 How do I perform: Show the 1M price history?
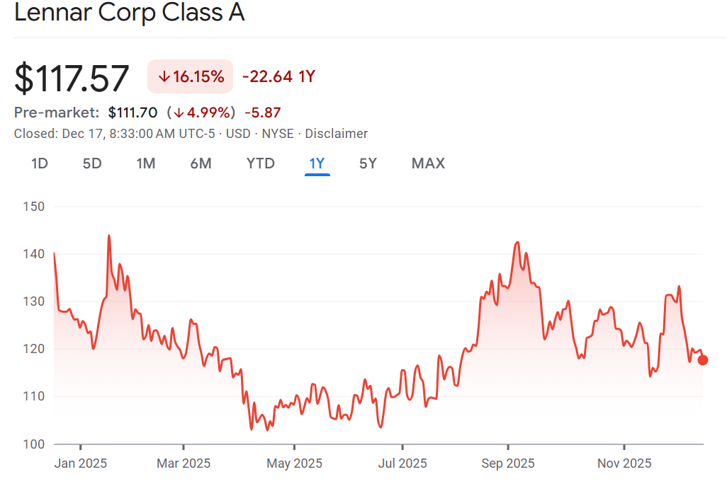(x=146, y=163)
